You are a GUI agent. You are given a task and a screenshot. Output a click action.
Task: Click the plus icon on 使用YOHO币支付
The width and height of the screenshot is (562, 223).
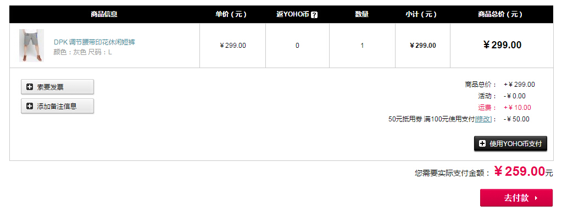(x=482, y=144)
